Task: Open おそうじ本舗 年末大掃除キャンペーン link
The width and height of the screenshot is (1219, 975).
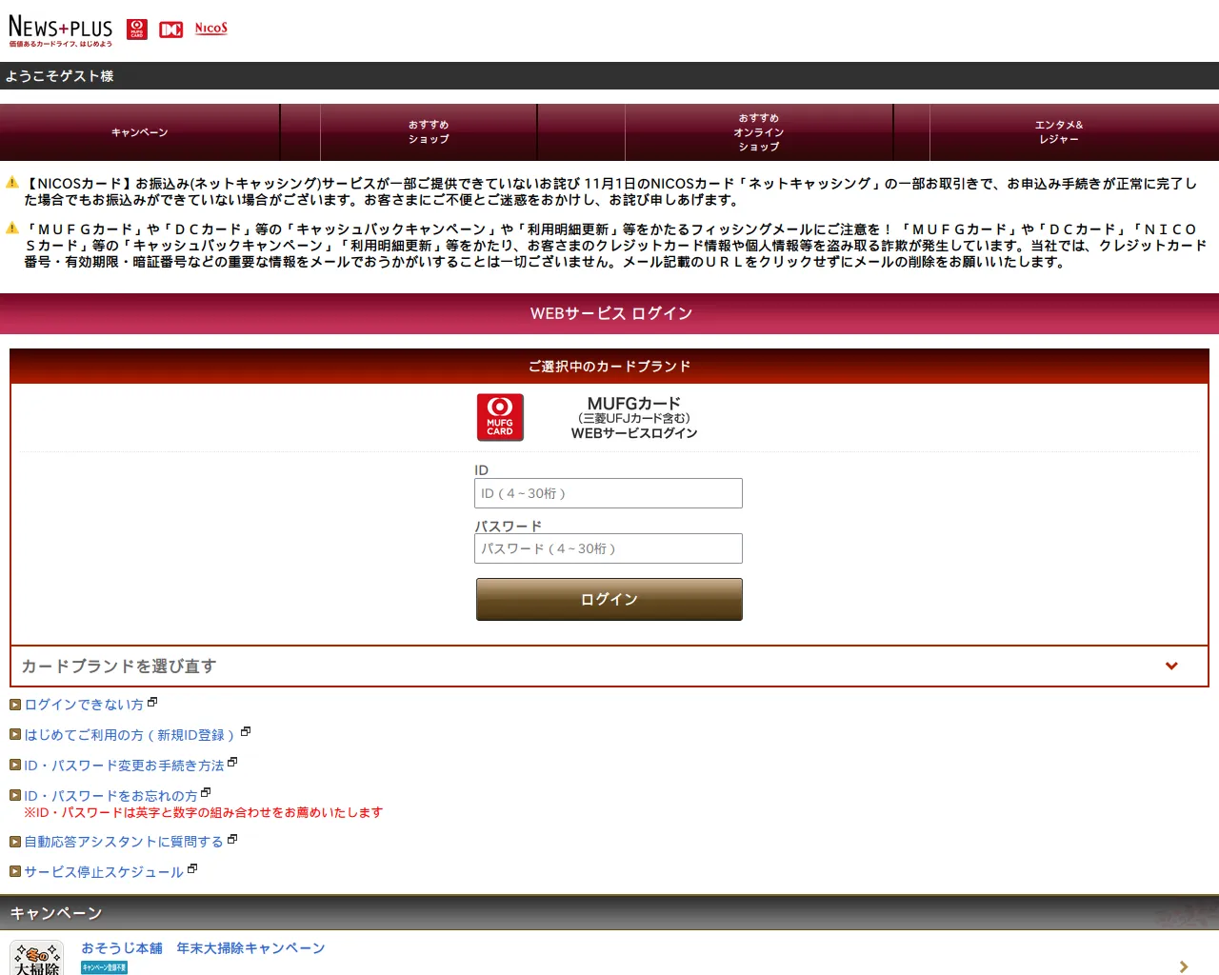Action: click(x=203, y=948)
